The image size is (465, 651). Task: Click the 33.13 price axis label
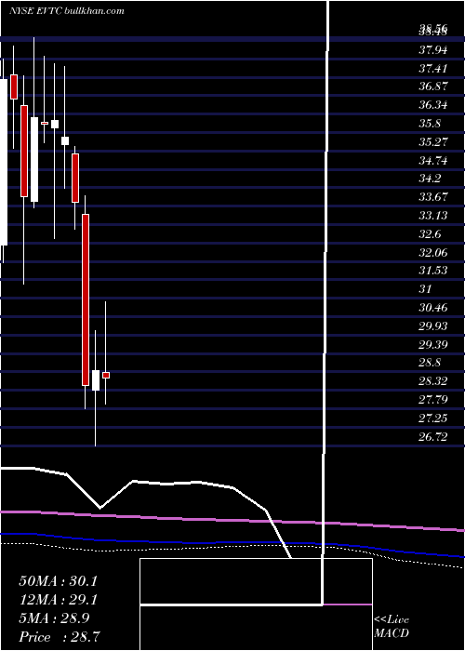[433, 216]
